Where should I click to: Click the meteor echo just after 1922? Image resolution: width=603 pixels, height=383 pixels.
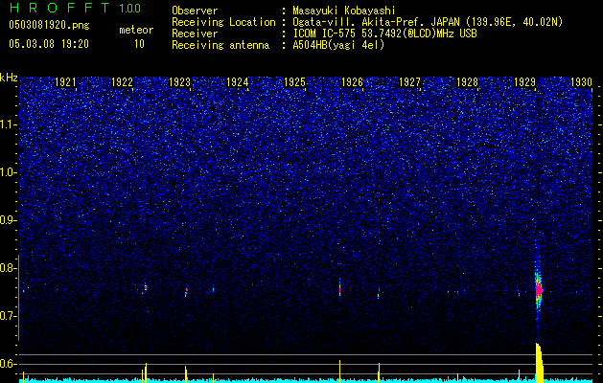(x=146, y=288)
